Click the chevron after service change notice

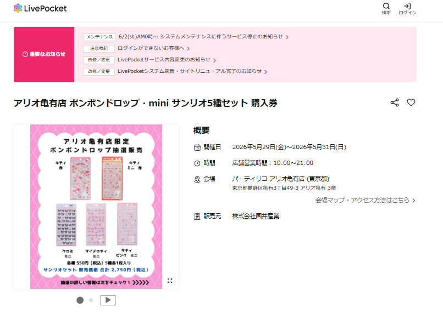(215, 60)
